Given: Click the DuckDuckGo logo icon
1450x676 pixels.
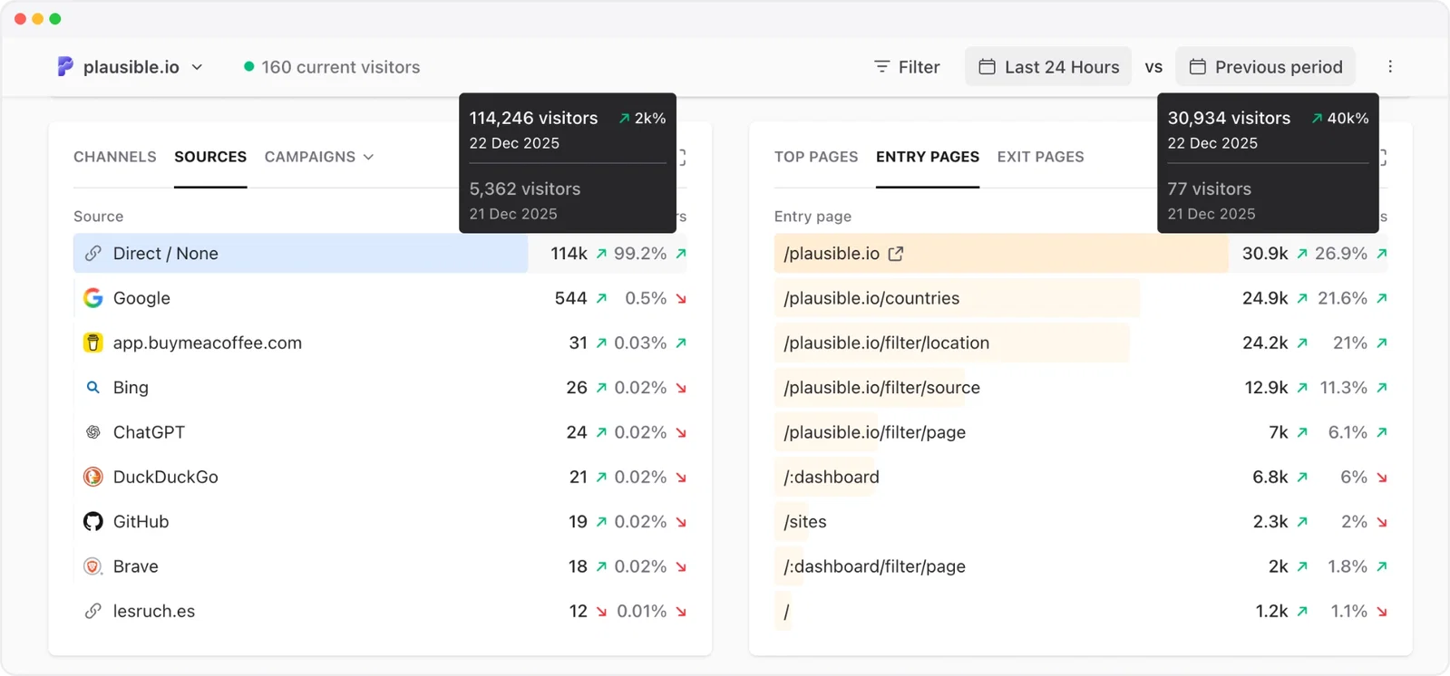Looking at the screenshot, I should coord(92,477).
